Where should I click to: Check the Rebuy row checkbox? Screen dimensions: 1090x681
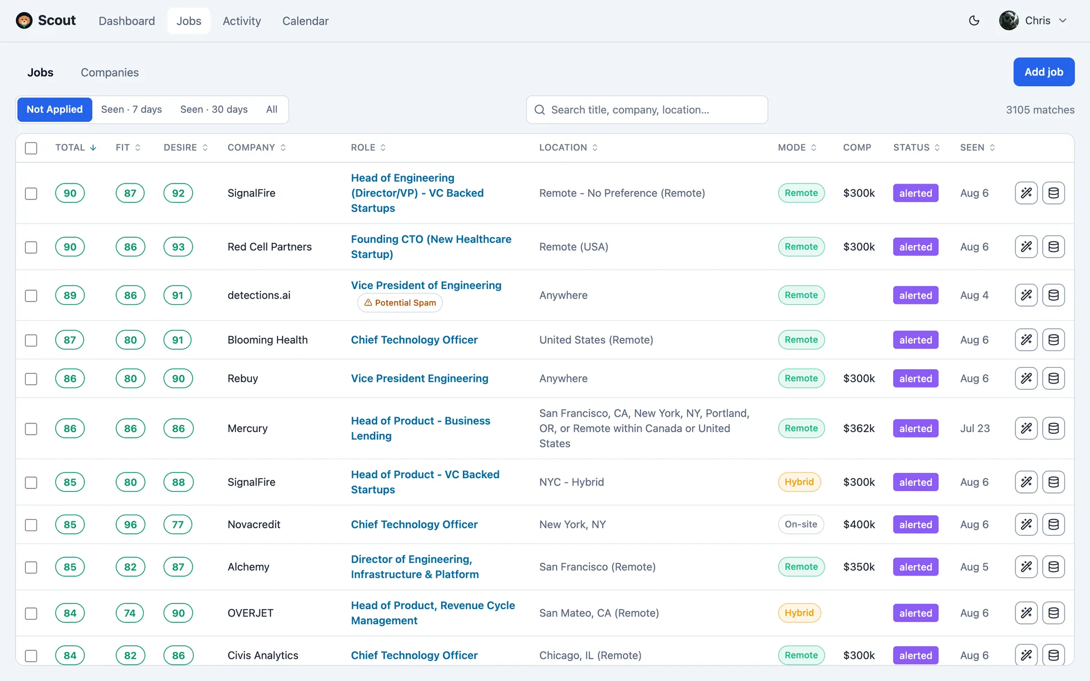tap(31, 379)
